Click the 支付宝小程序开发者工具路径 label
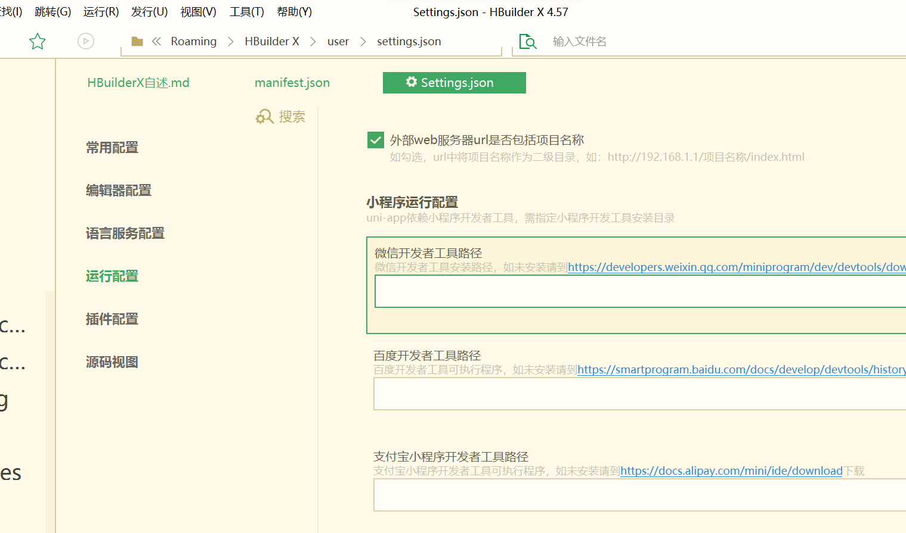906x533 pixels. point(451,457)
